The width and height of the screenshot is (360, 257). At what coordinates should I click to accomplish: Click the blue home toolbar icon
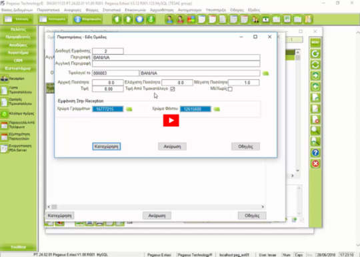coord(139,19)
